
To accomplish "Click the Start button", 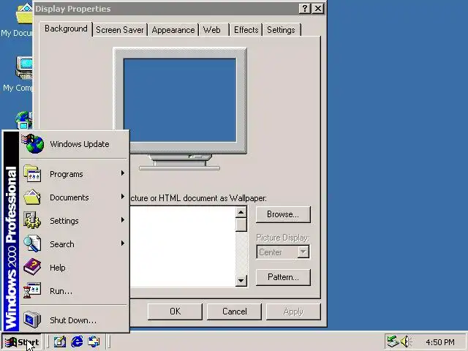I will point(21,342).
